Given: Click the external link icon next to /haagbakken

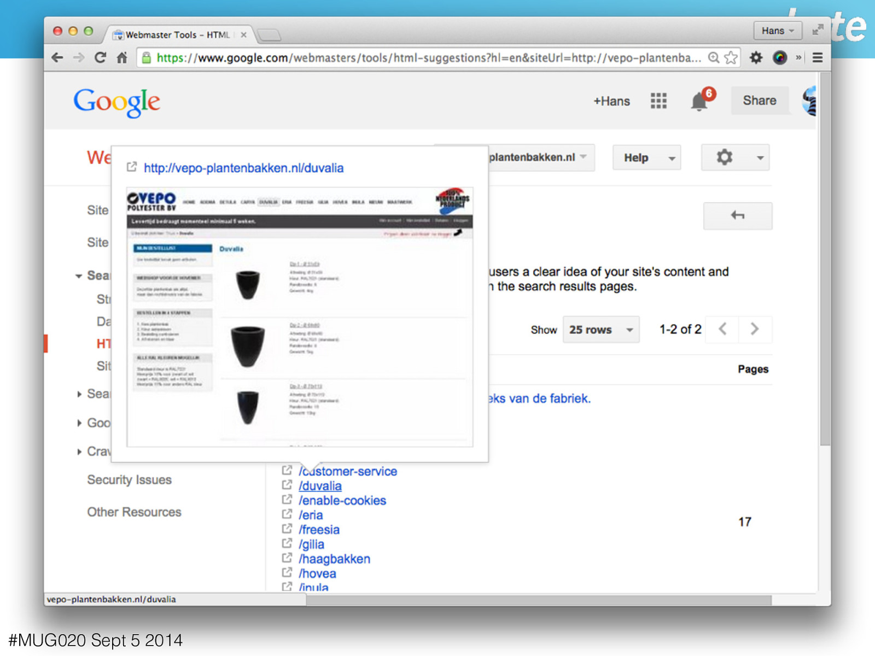Looking at the screenshot, I should pos(287,558).
